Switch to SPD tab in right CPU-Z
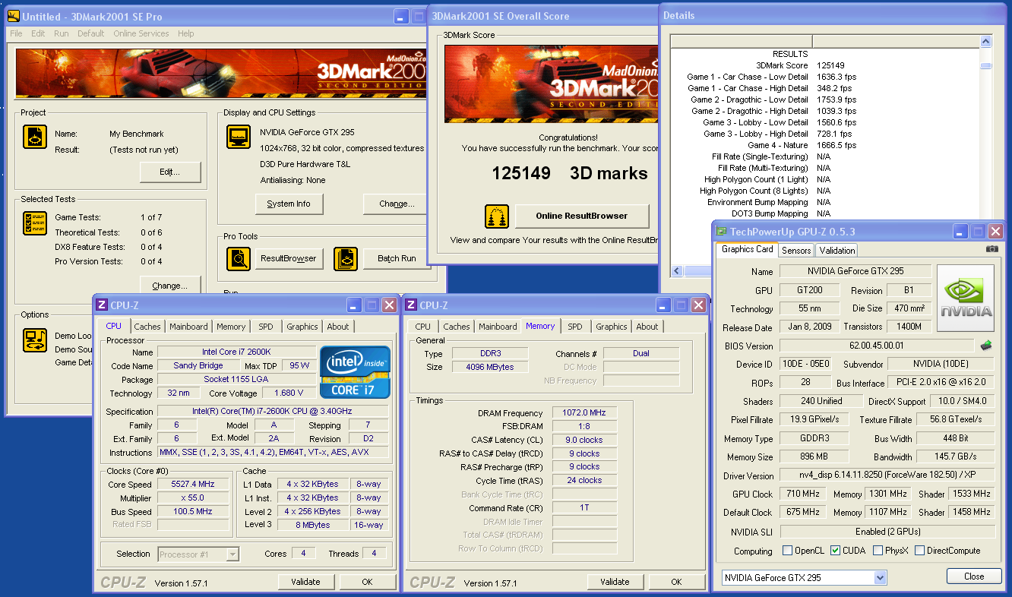 point(575,327)
